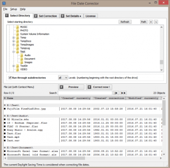This screenshot has width=170, height=168.
Task: Expand the Temp folder node
Action: (x=14, y=37)
